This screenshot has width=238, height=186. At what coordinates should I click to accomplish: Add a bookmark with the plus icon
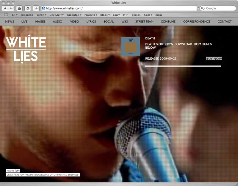tap(36, 8)
